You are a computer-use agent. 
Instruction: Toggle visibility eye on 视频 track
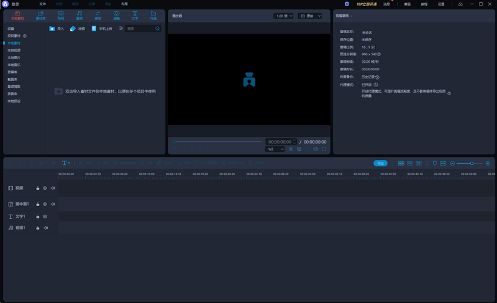[x=45, y=188]
